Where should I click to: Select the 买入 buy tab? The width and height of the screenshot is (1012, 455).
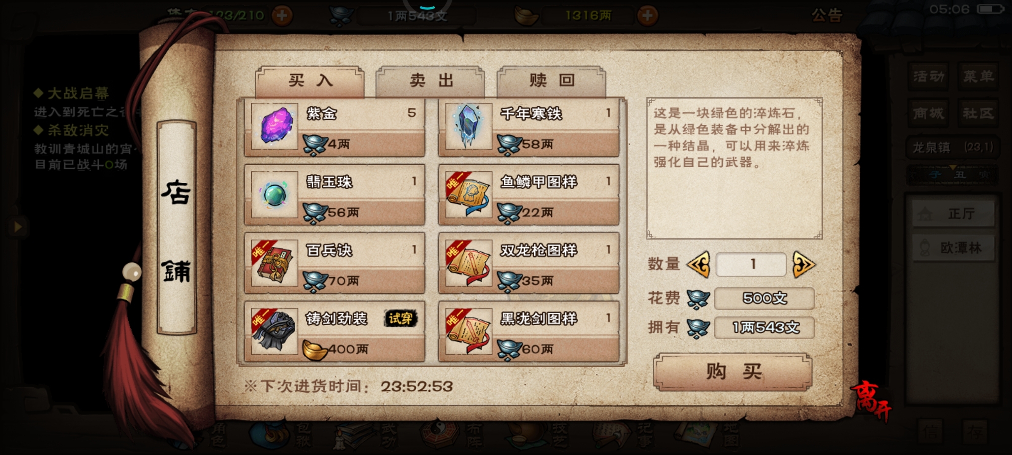tap(310, 81)
